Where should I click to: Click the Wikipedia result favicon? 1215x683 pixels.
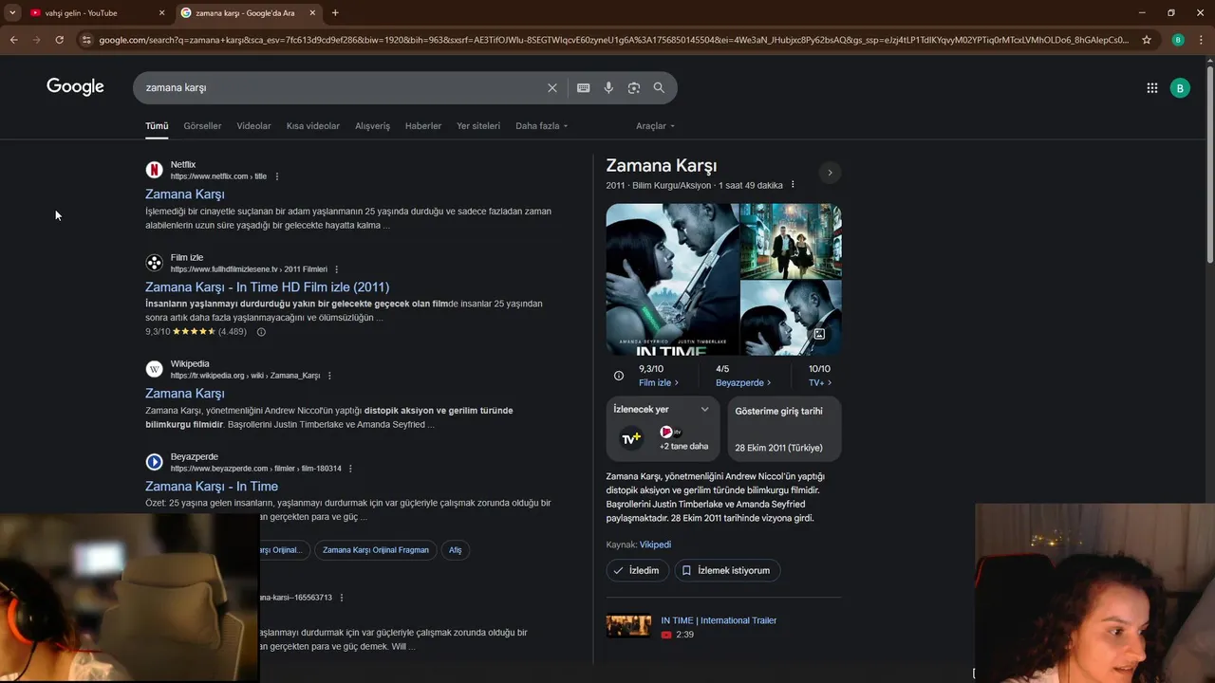coord(154,369)
